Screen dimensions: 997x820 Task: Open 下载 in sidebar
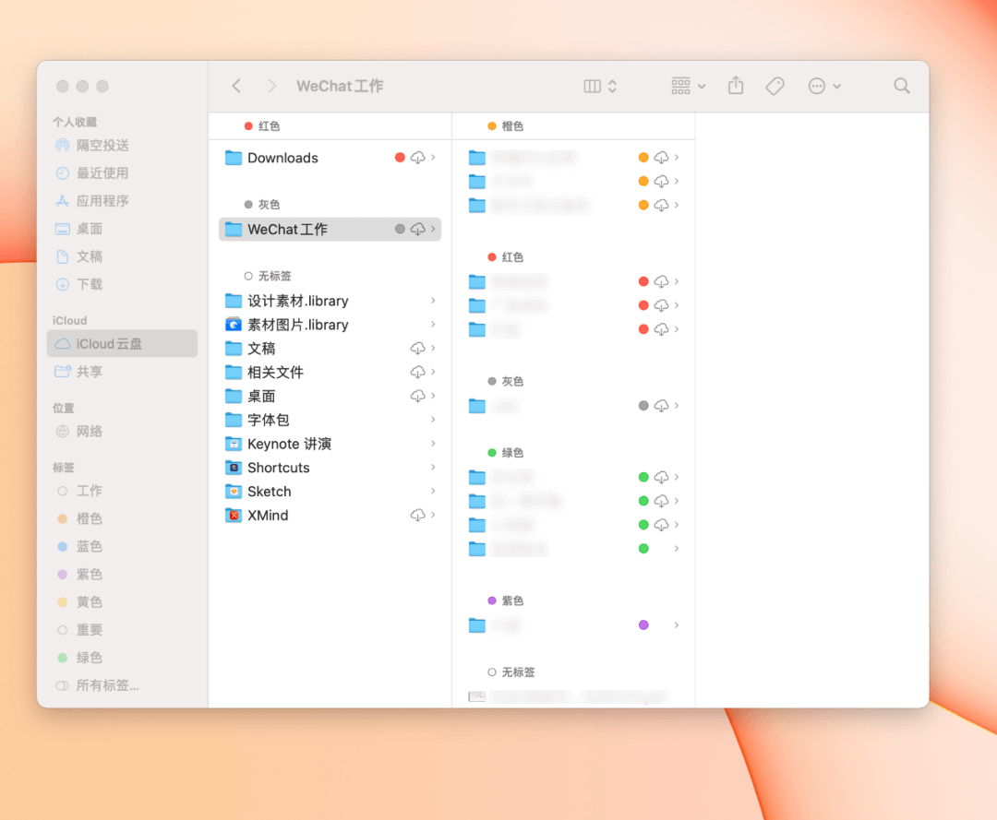(122, 284)
